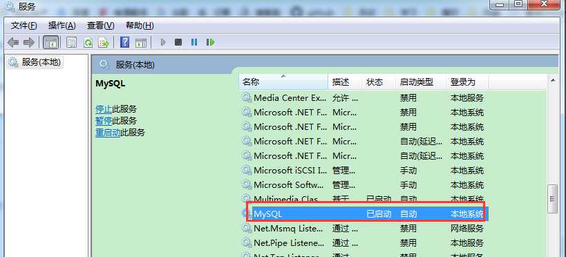Click the vertical scrollbar thumb of services list
566x257 pixels.
(x=553, y=198)
